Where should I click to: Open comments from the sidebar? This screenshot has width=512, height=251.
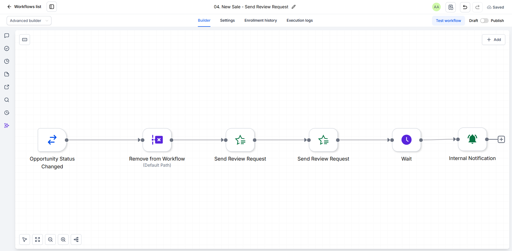7,36
